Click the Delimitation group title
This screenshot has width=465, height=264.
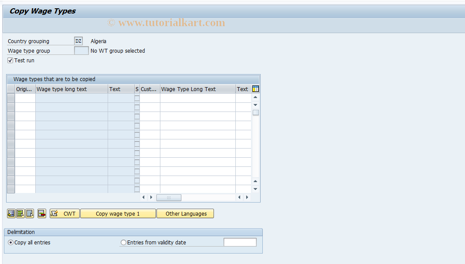tap(21, 232)
